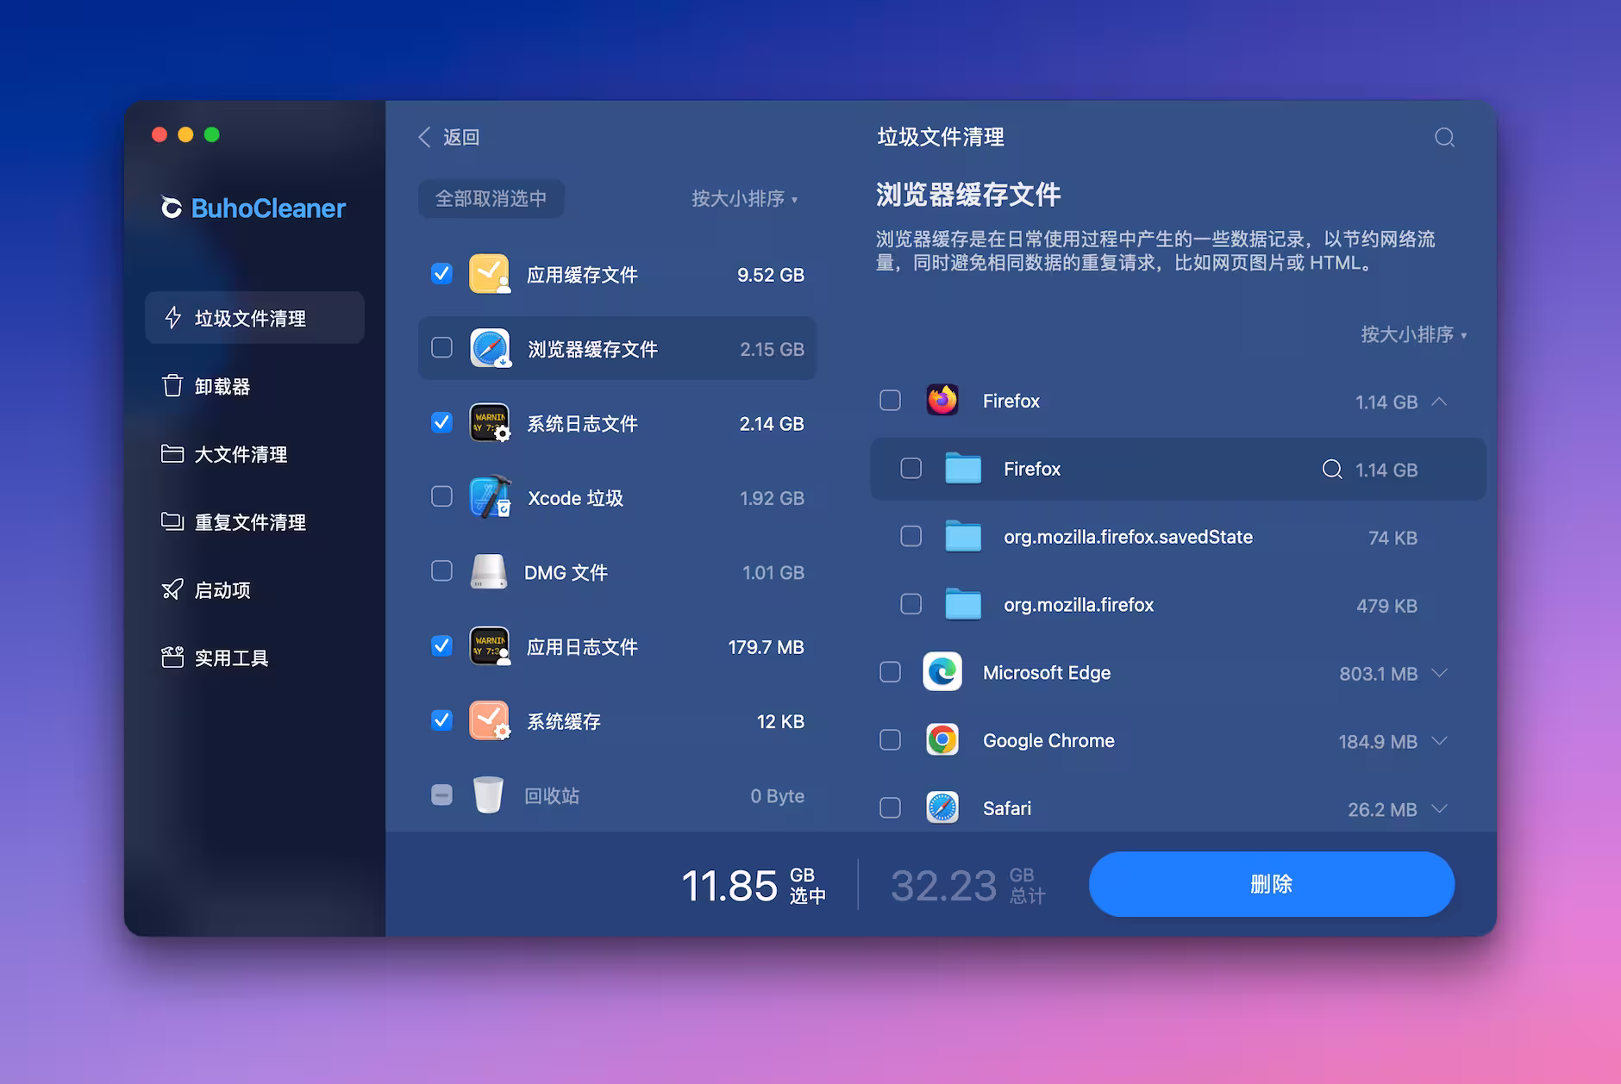Uncheck the 系统日志文件 checkbox
Screen dimensions: 1621x1084
click(x=441, y=422)
